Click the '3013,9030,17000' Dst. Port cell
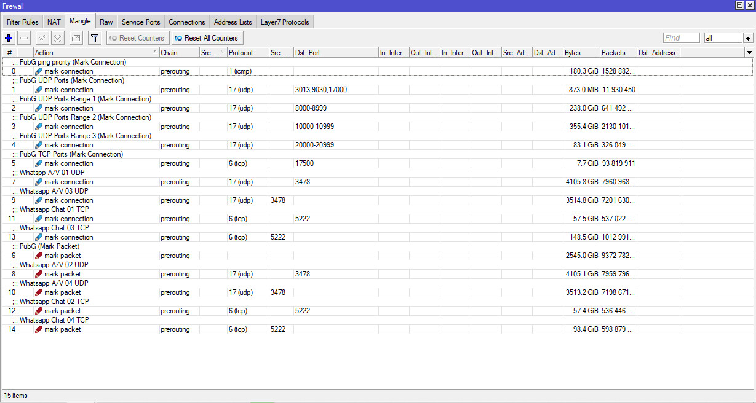This screenshot has height=403, width=756. click(336, 90)
